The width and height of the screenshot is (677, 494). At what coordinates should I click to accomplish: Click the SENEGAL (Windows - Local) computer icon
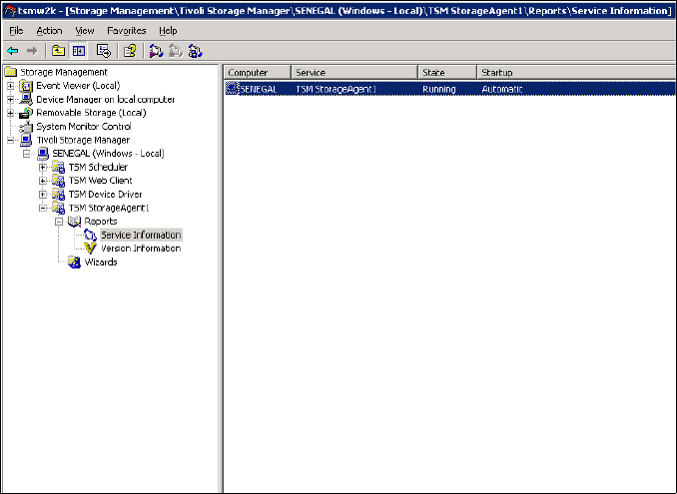click(x=42, y=154)
